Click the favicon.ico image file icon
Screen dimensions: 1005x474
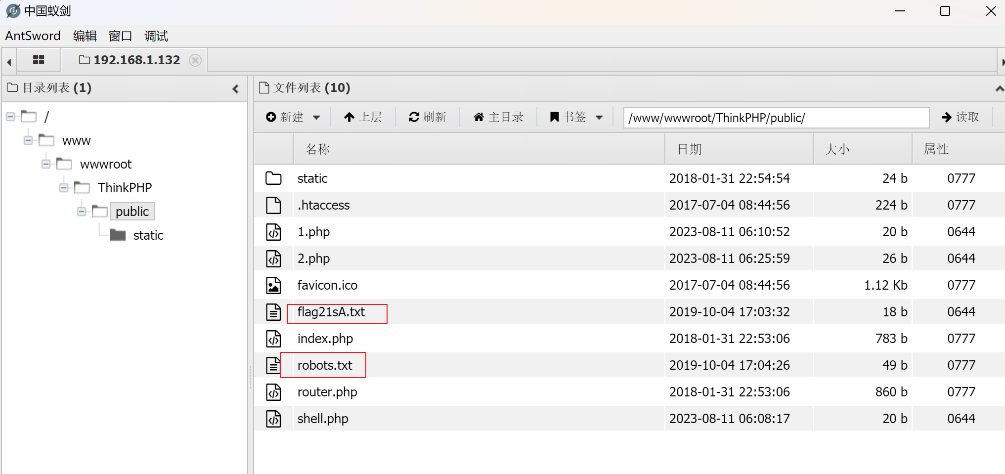coord(273,285)
